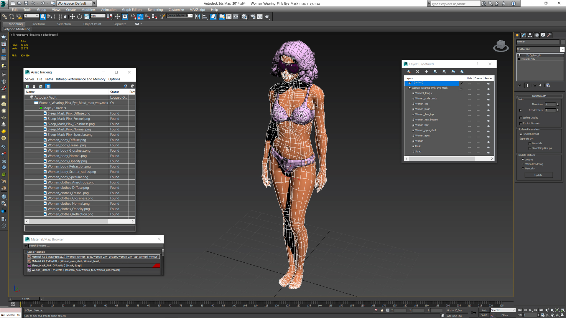Click the Selection Lock toggle
The width and height of the screenshot is (566, 318).
click(382, 310)
